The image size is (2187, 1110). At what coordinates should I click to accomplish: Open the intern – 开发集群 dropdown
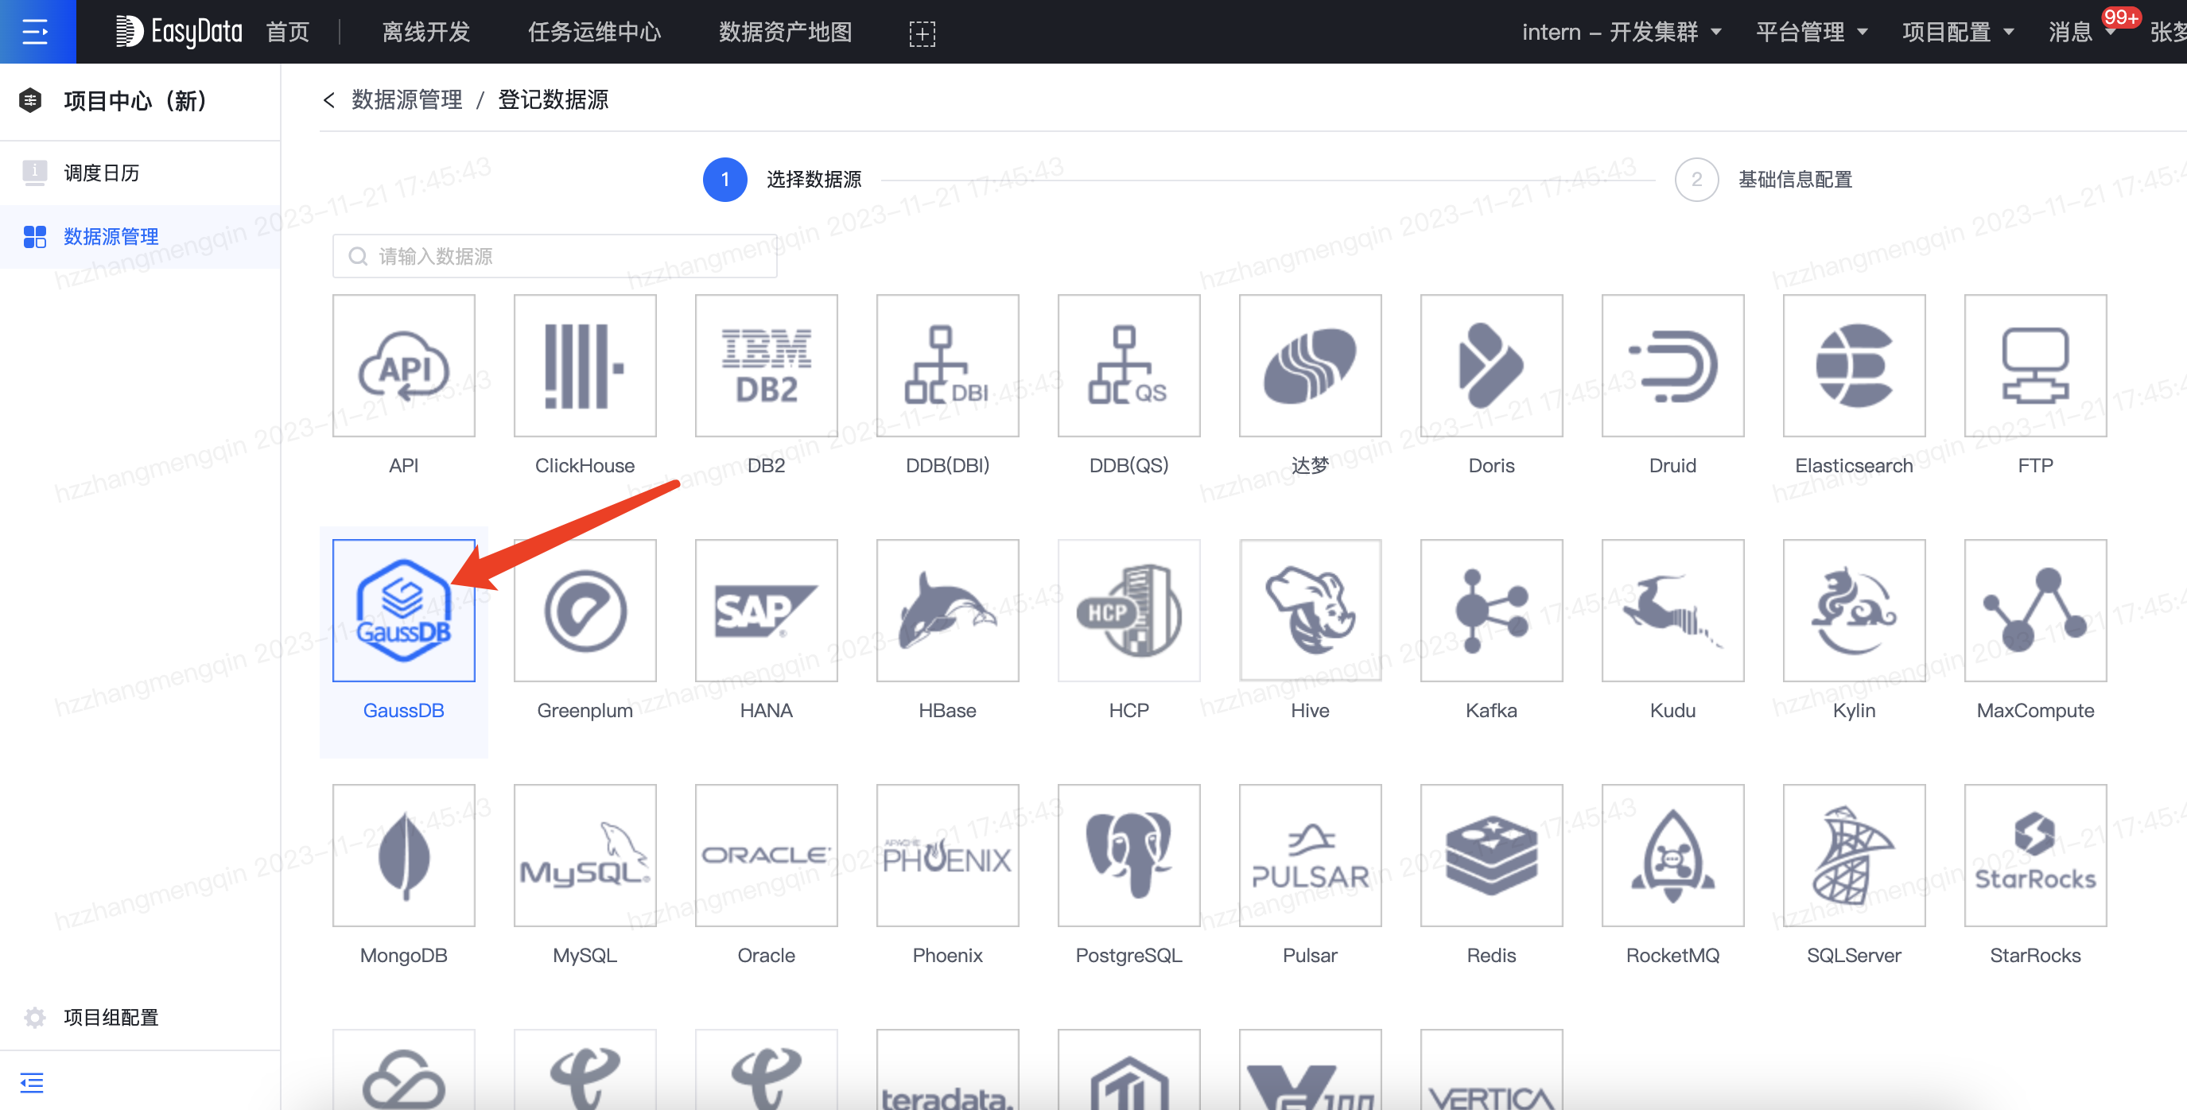pyautogui.click(x=1622, y=33)
